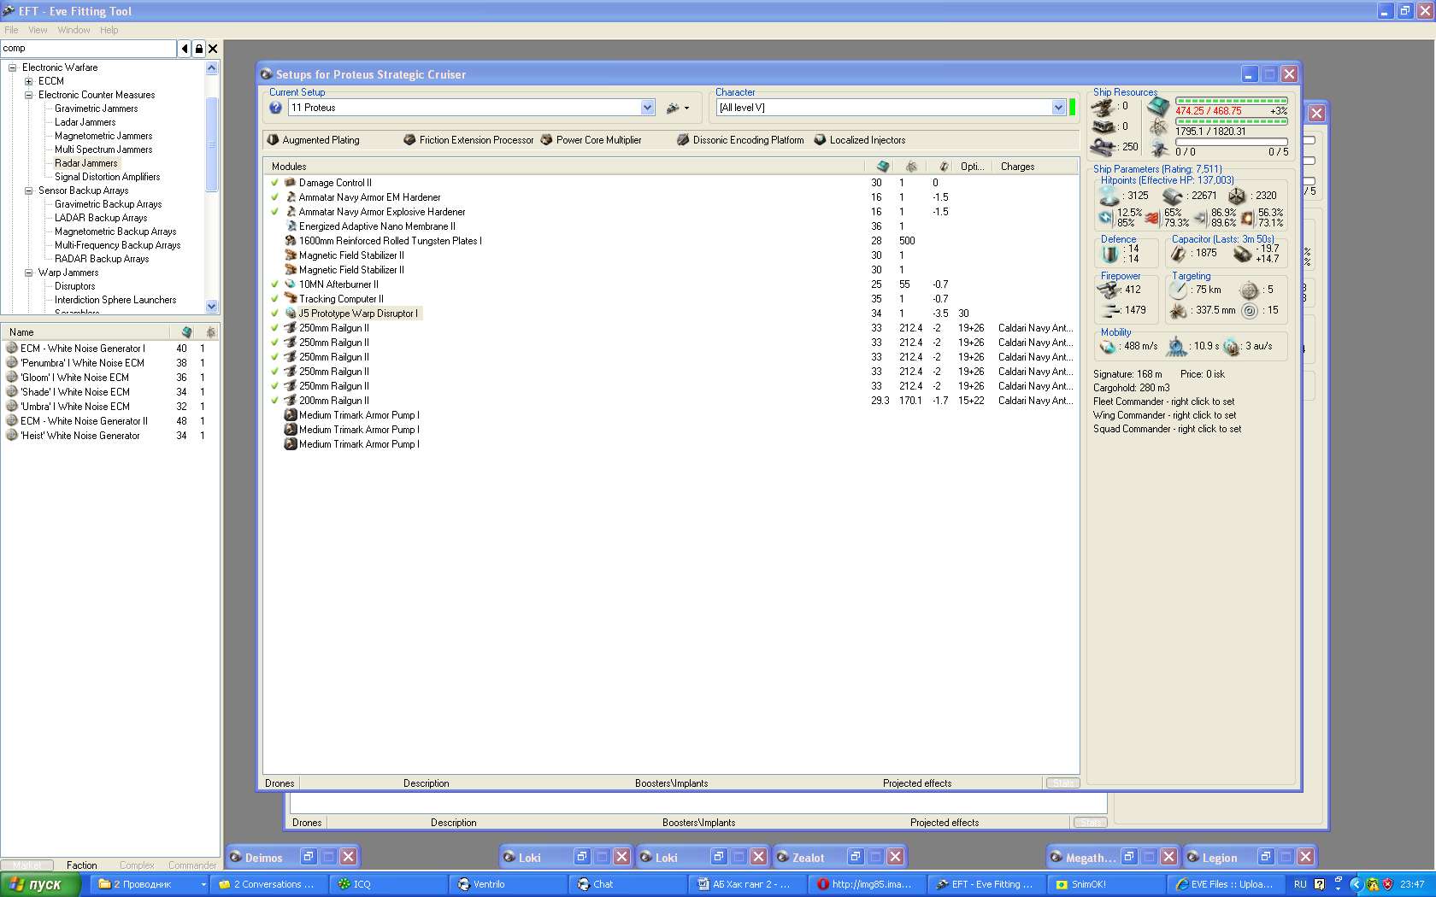The image size is (1436, 897).
Task: Click the first Magnetic Field Stabilizer II icon
Action: pos(290,255)
